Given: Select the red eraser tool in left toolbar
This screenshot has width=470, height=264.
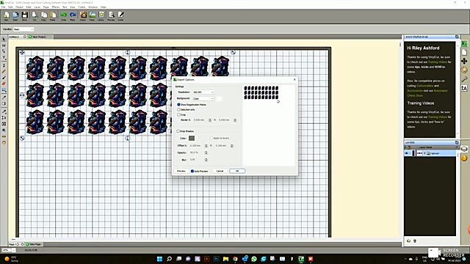Looking at the screenshot, I should coord(4,84).
